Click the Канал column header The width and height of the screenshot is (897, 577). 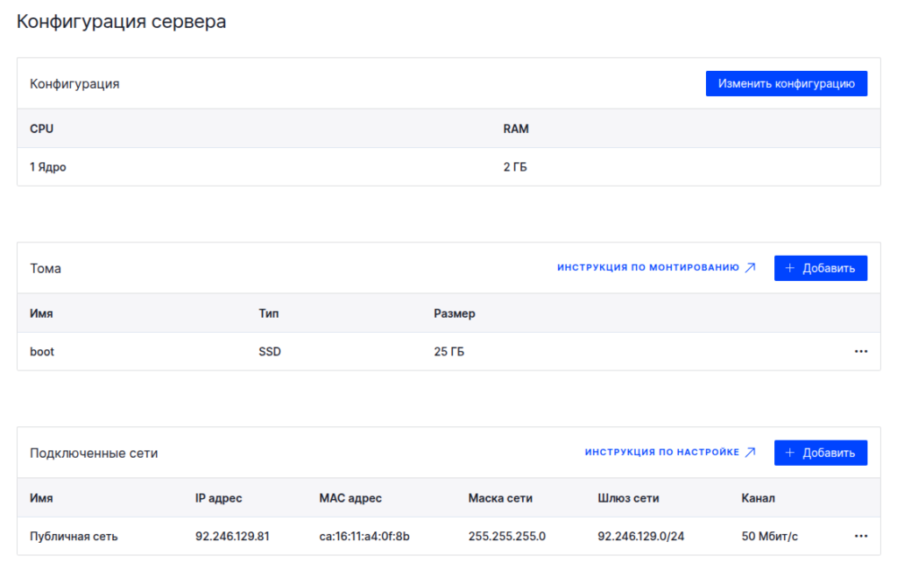coord(758,498)
